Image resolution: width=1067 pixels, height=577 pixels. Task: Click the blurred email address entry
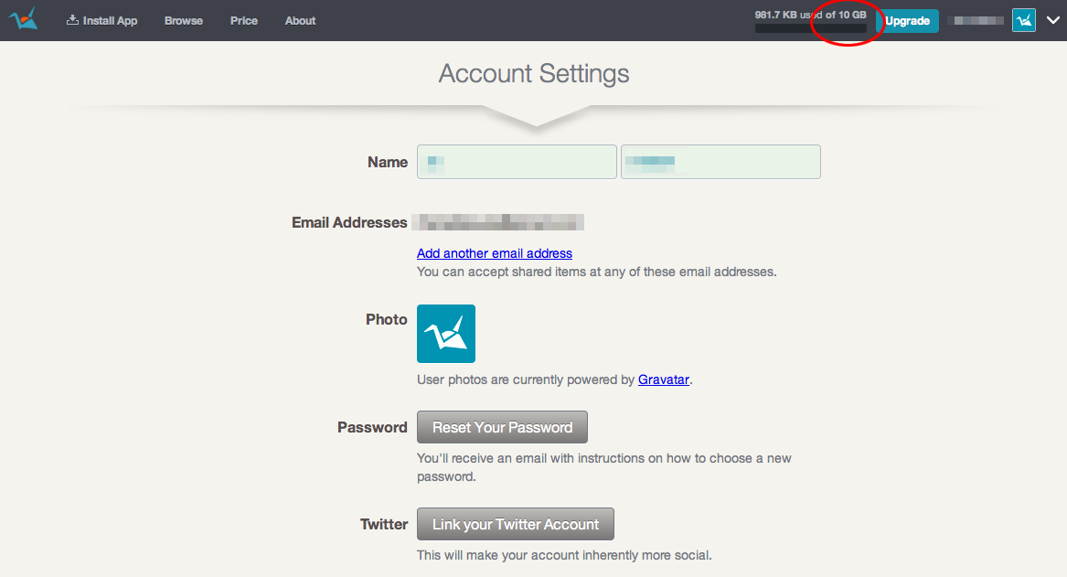[x=498, y=222]
